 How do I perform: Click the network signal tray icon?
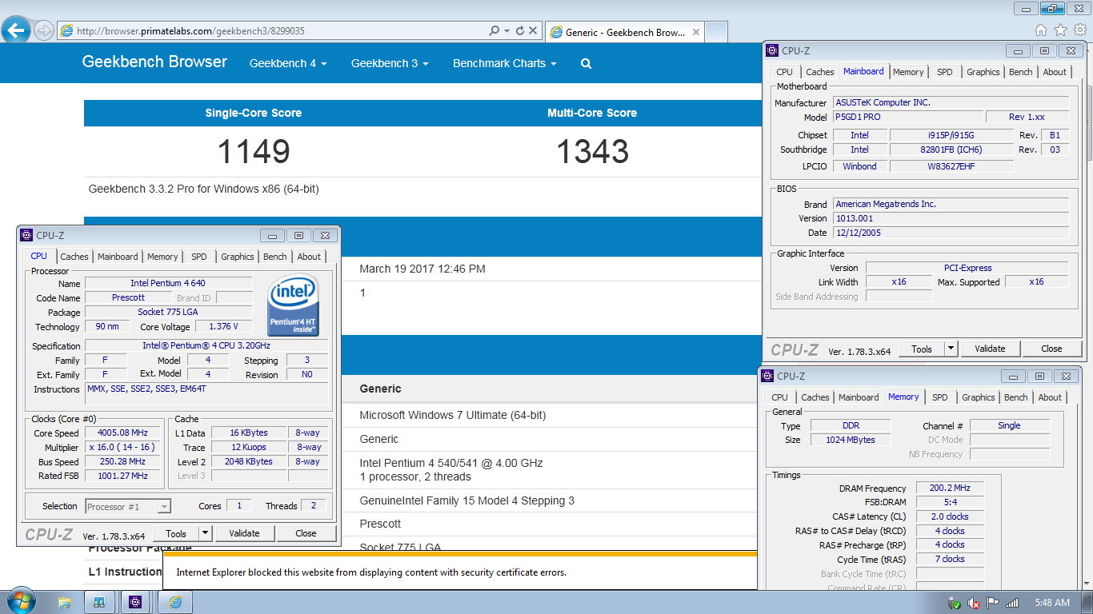coord(1012,603)
